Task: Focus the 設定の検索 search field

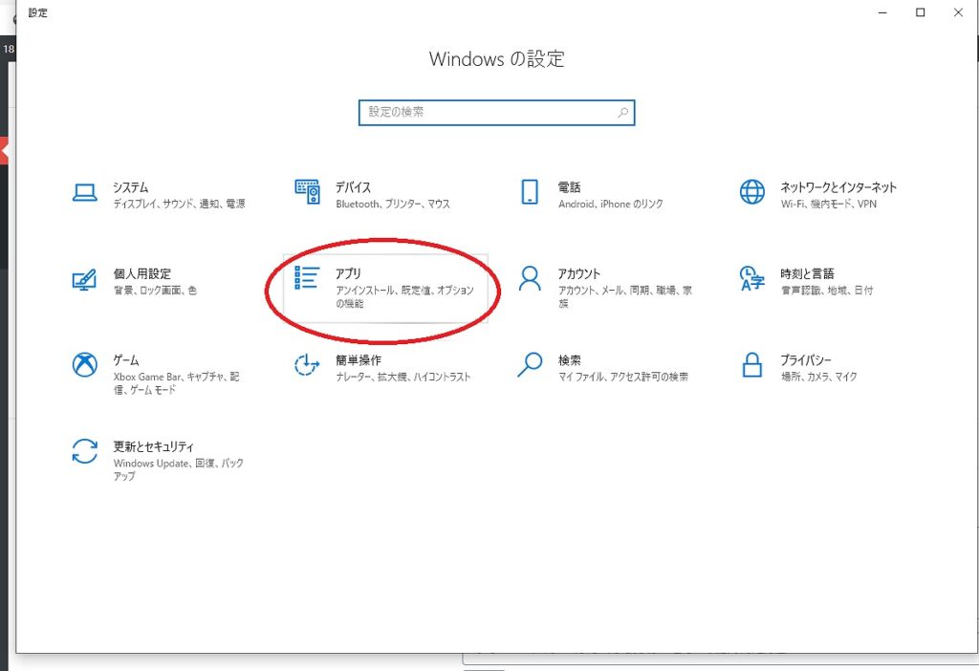Action: tap(496, 113)
